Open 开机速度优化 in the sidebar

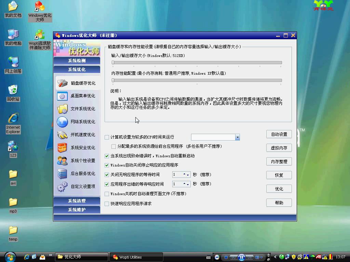76,134
